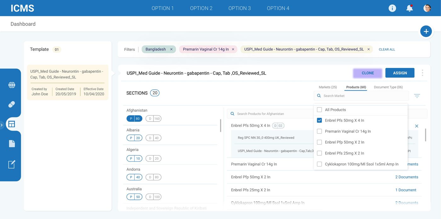Click the filter lines icon
441x219 pixels.
coord(417,96)
